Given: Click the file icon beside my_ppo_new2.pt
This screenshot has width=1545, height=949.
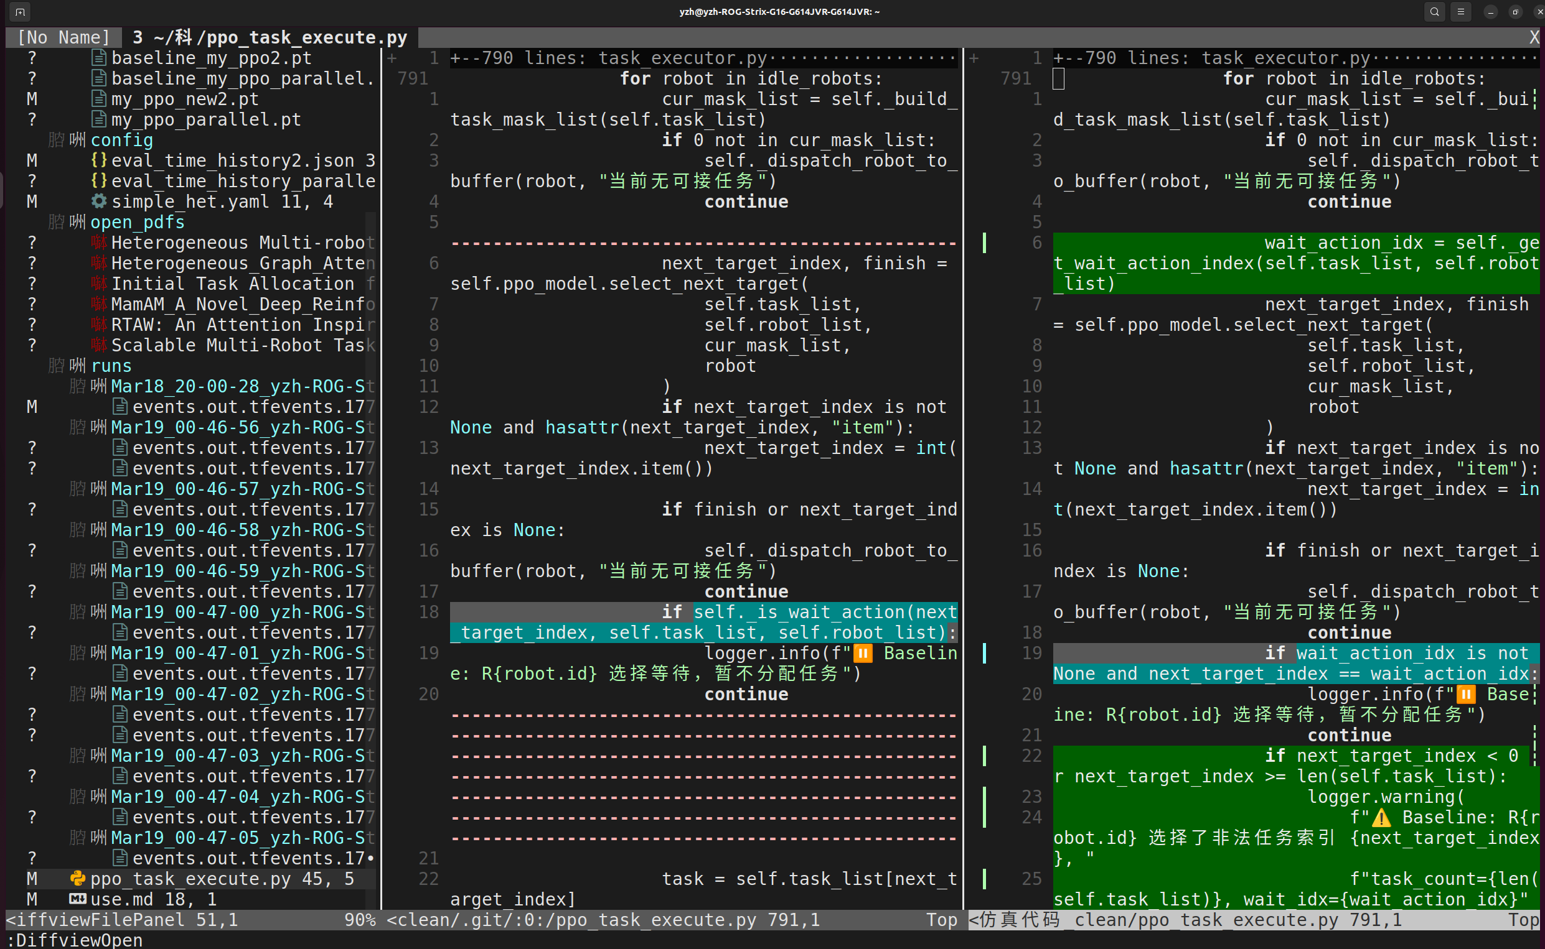Looking at the screenshot, I should click(x=98, y=98).
